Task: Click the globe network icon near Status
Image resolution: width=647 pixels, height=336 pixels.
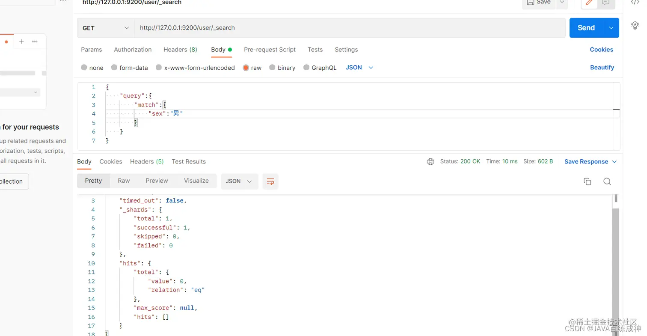Action: click(430, 162)
